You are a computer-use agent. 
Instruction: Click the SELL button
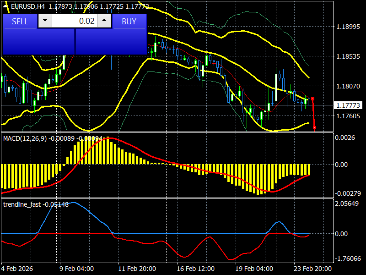point(20,21)
